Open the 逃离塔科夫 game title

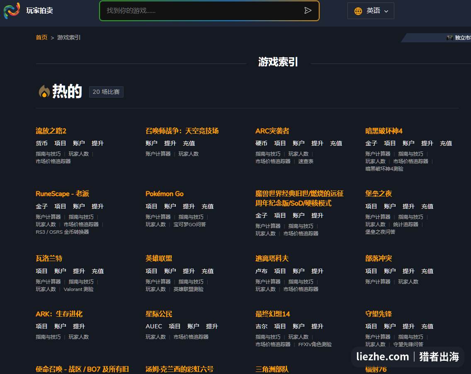(x=272, y=258)
